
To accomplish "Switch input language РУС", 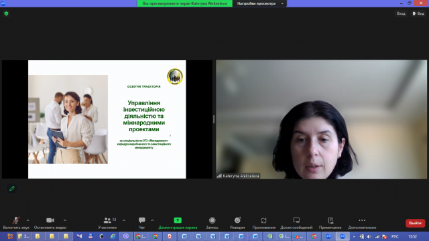I will pos(395,236).
